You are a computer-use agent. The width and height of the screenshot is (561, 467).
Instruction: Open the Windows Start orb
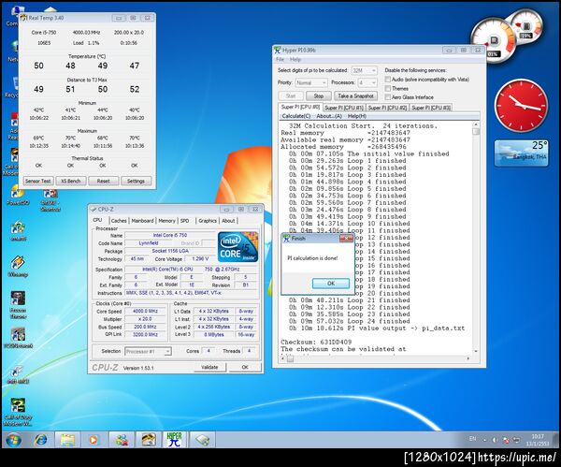[x=14, y=440]
